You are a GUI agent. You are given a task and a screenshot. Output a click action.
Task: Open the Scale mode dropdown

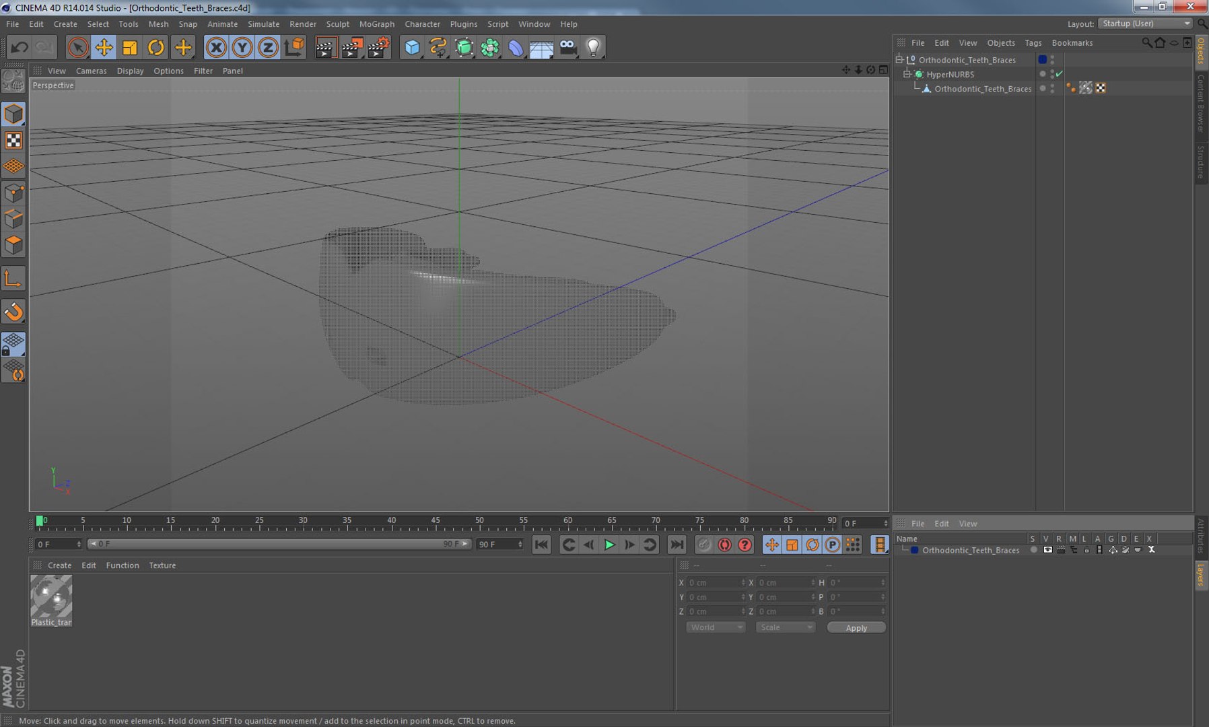tap(785, 627)
